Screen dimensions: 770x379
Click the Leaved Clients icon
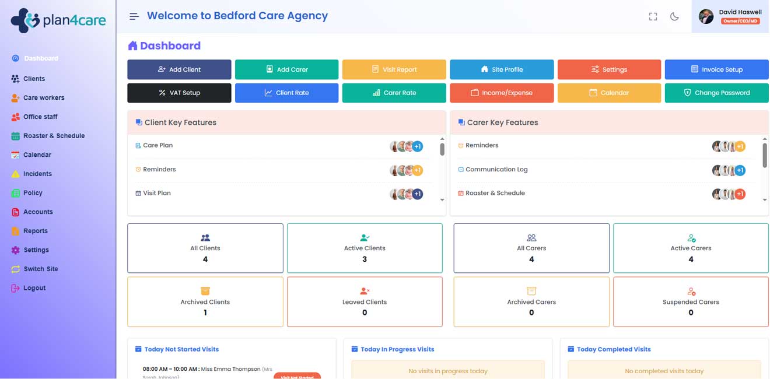[x=365, y=291]
